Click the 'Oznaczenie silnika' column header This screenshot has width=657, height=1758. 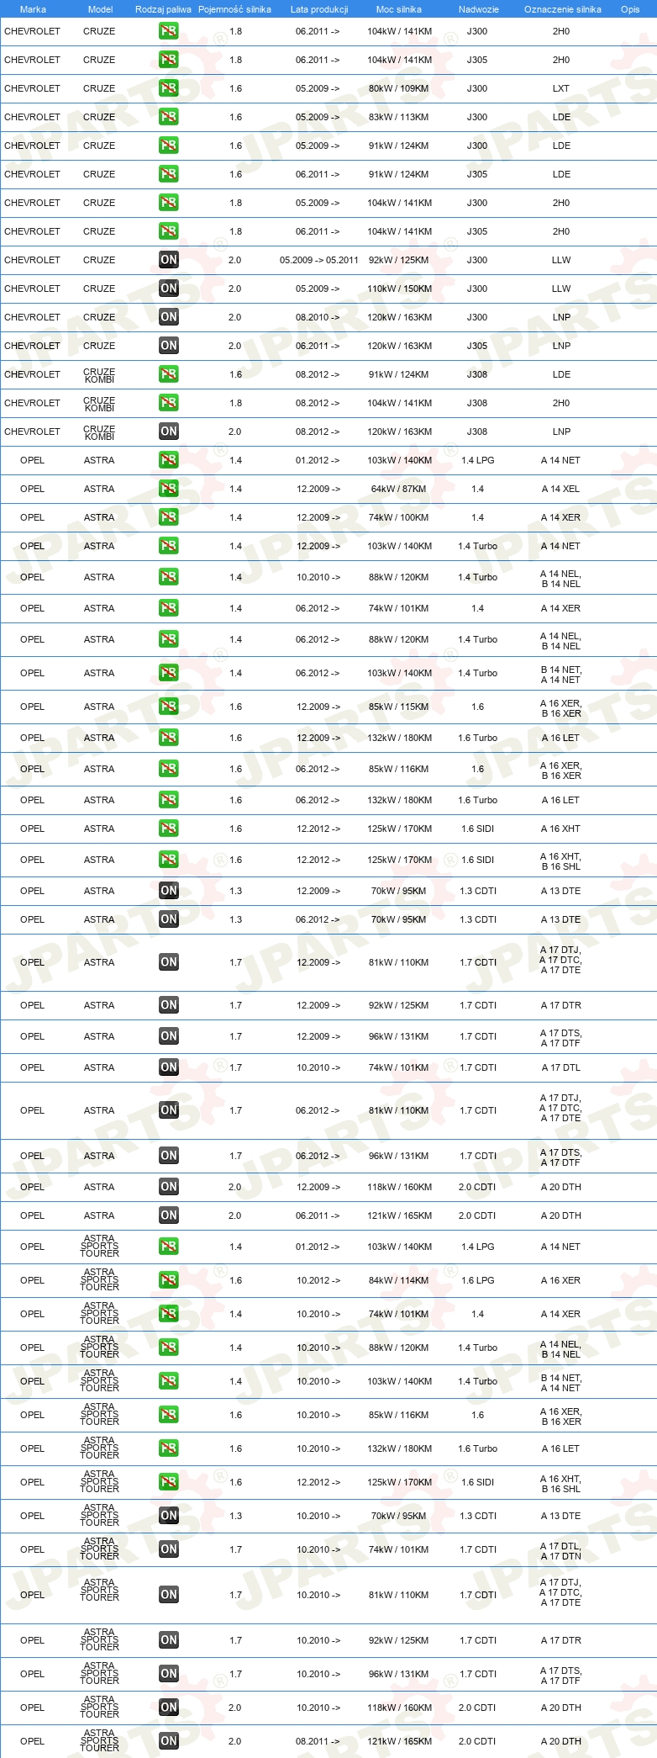click(x=563, y=9)
